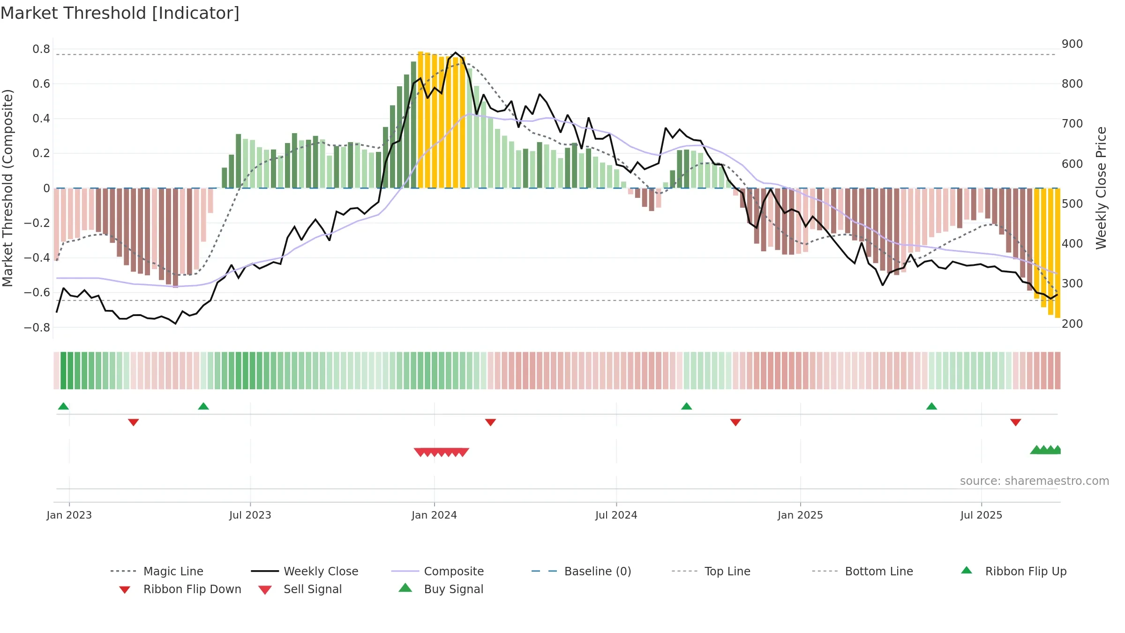1125x633 pixels.
Task: Click the red Sell Signal legend triangle
Action: click(265, 590)
